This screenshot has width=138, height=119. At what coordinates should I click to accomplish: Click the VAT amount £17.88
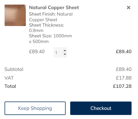point(124,78)
